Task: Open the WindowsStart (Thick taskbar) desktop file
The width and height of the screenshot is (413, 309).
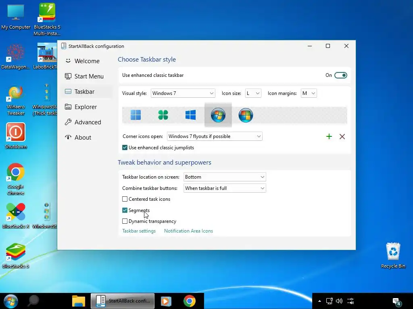Action: click(x=45, y=100)
